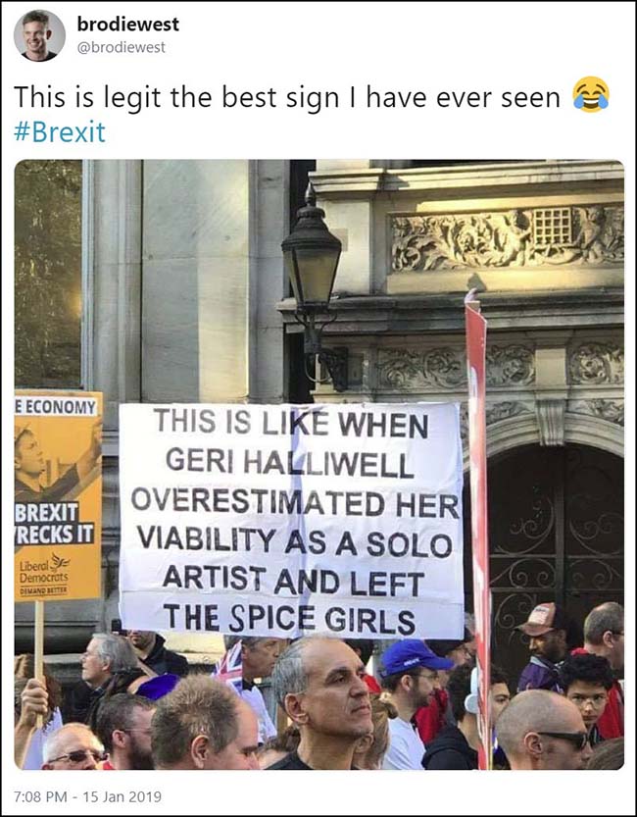Click the E ECONOMY label on orange placard
Image resolution: width=637 pixels, height=817 pixels.
click(56, 407)
